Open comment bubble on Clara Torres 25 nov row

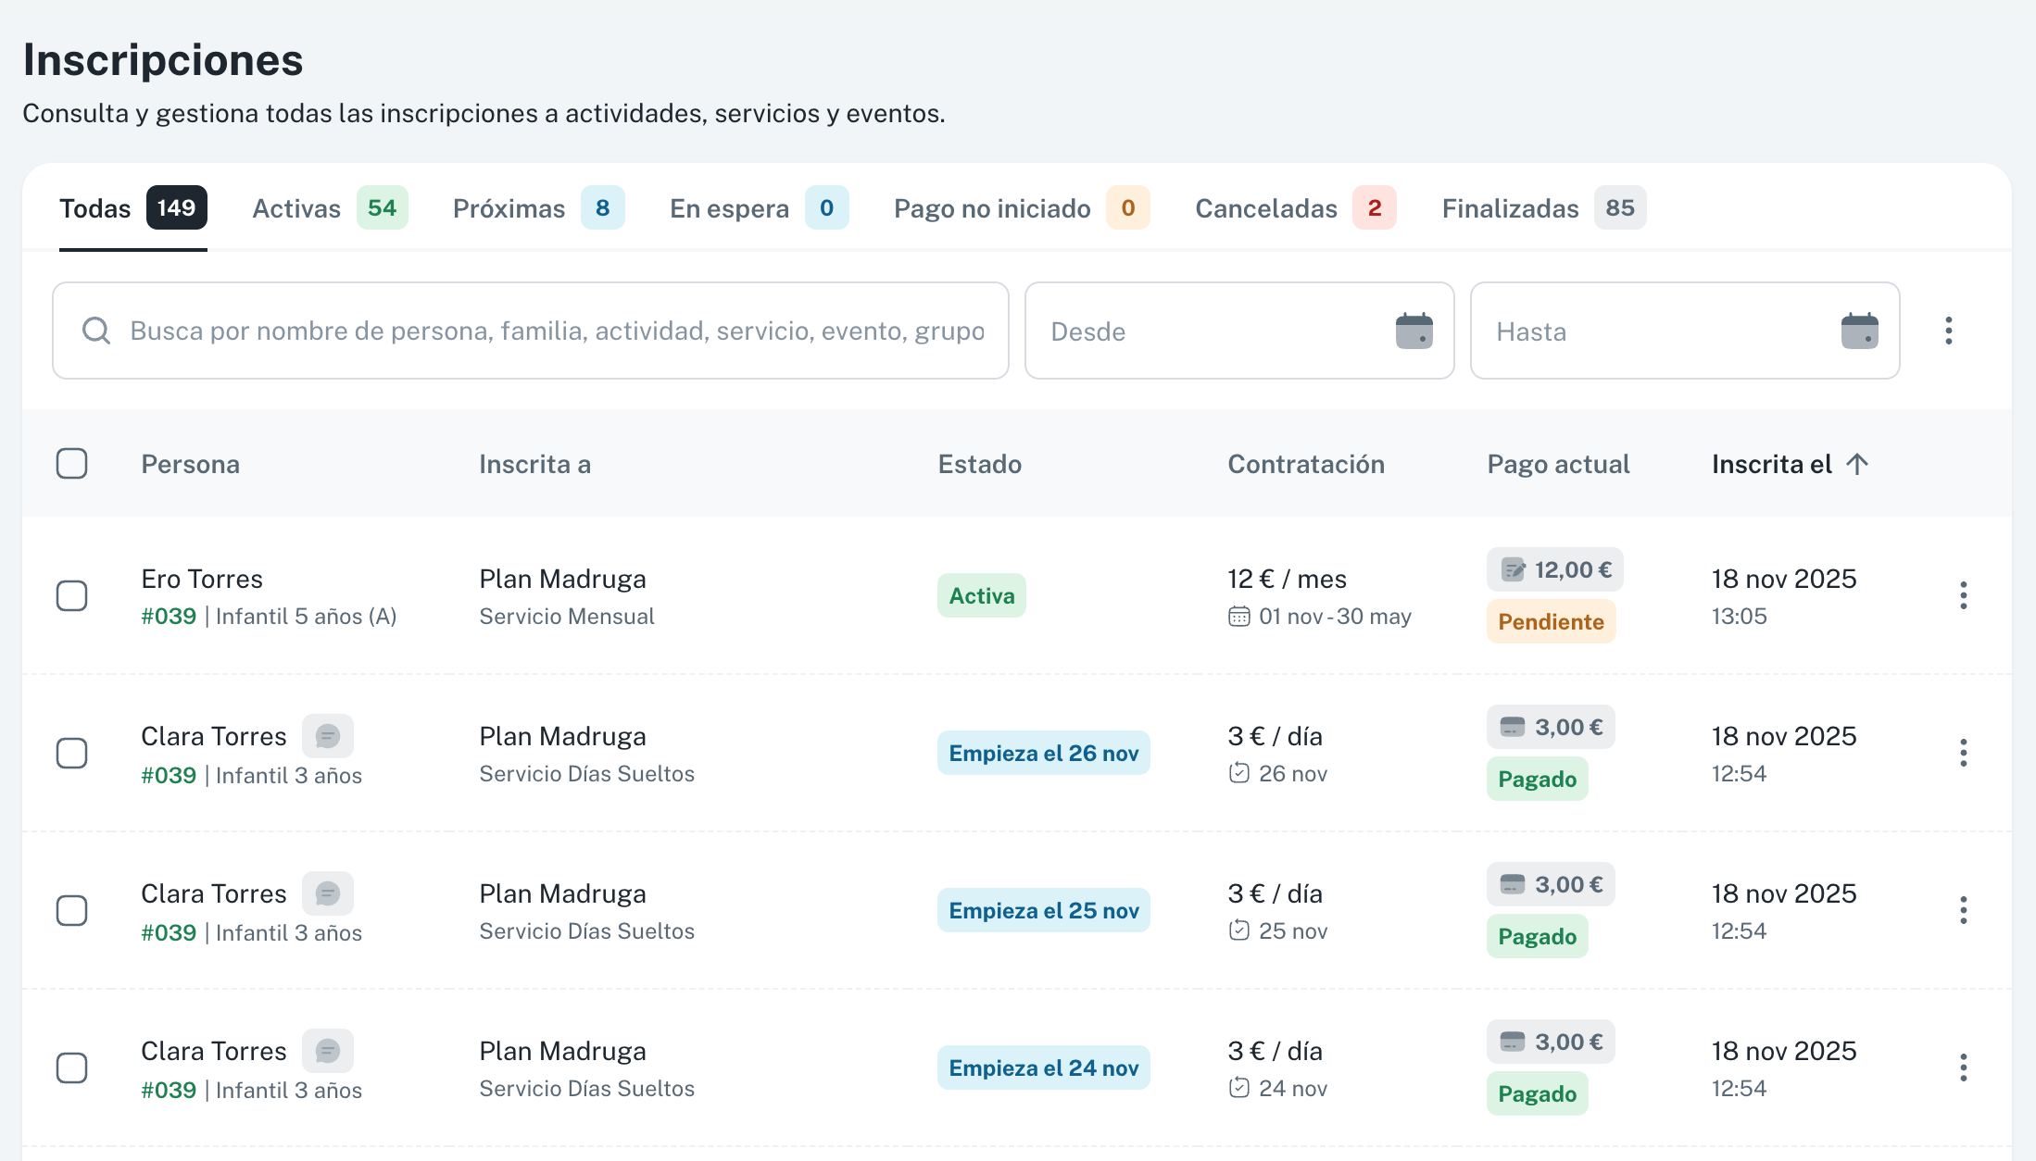point(327,893)
